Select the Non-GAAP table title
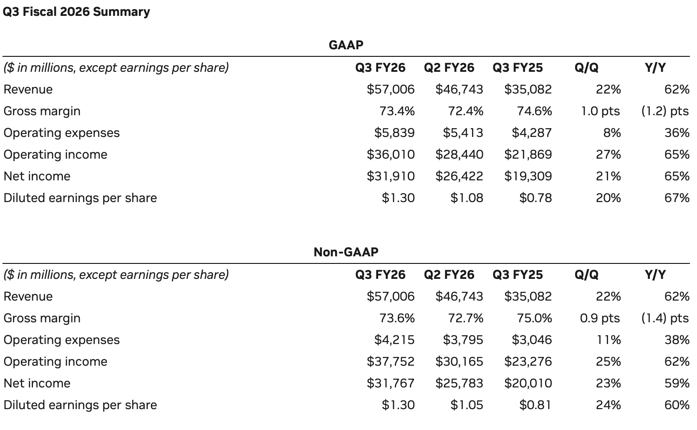The image size is (697, 430). [346, 252]
